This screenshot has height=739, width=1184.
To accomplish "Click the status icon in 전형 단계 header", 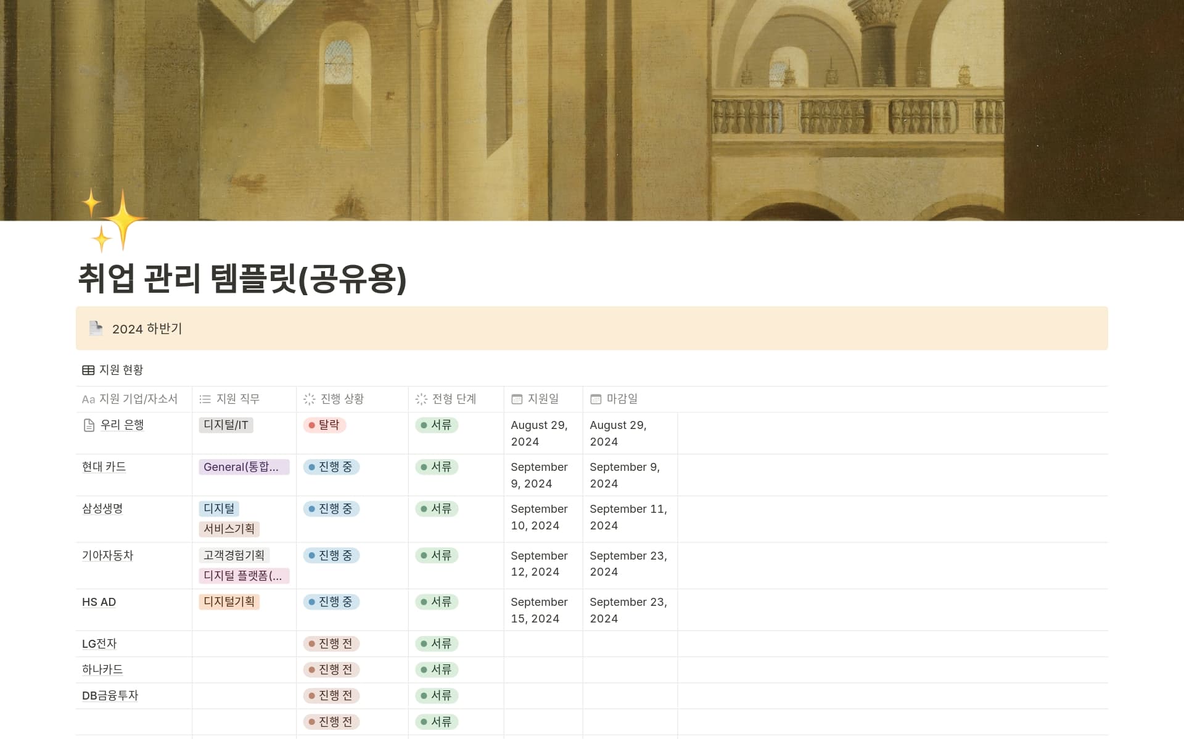I will click(x=421, y=399).
